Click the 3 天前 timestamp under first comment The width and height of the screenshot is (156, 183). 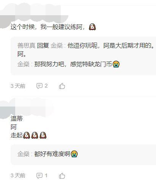[x=18, y=86]
